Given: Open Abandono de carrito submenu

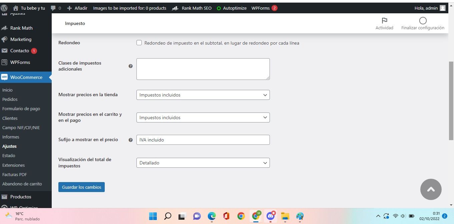Looking at the screenshot, I should click(22, 184).
